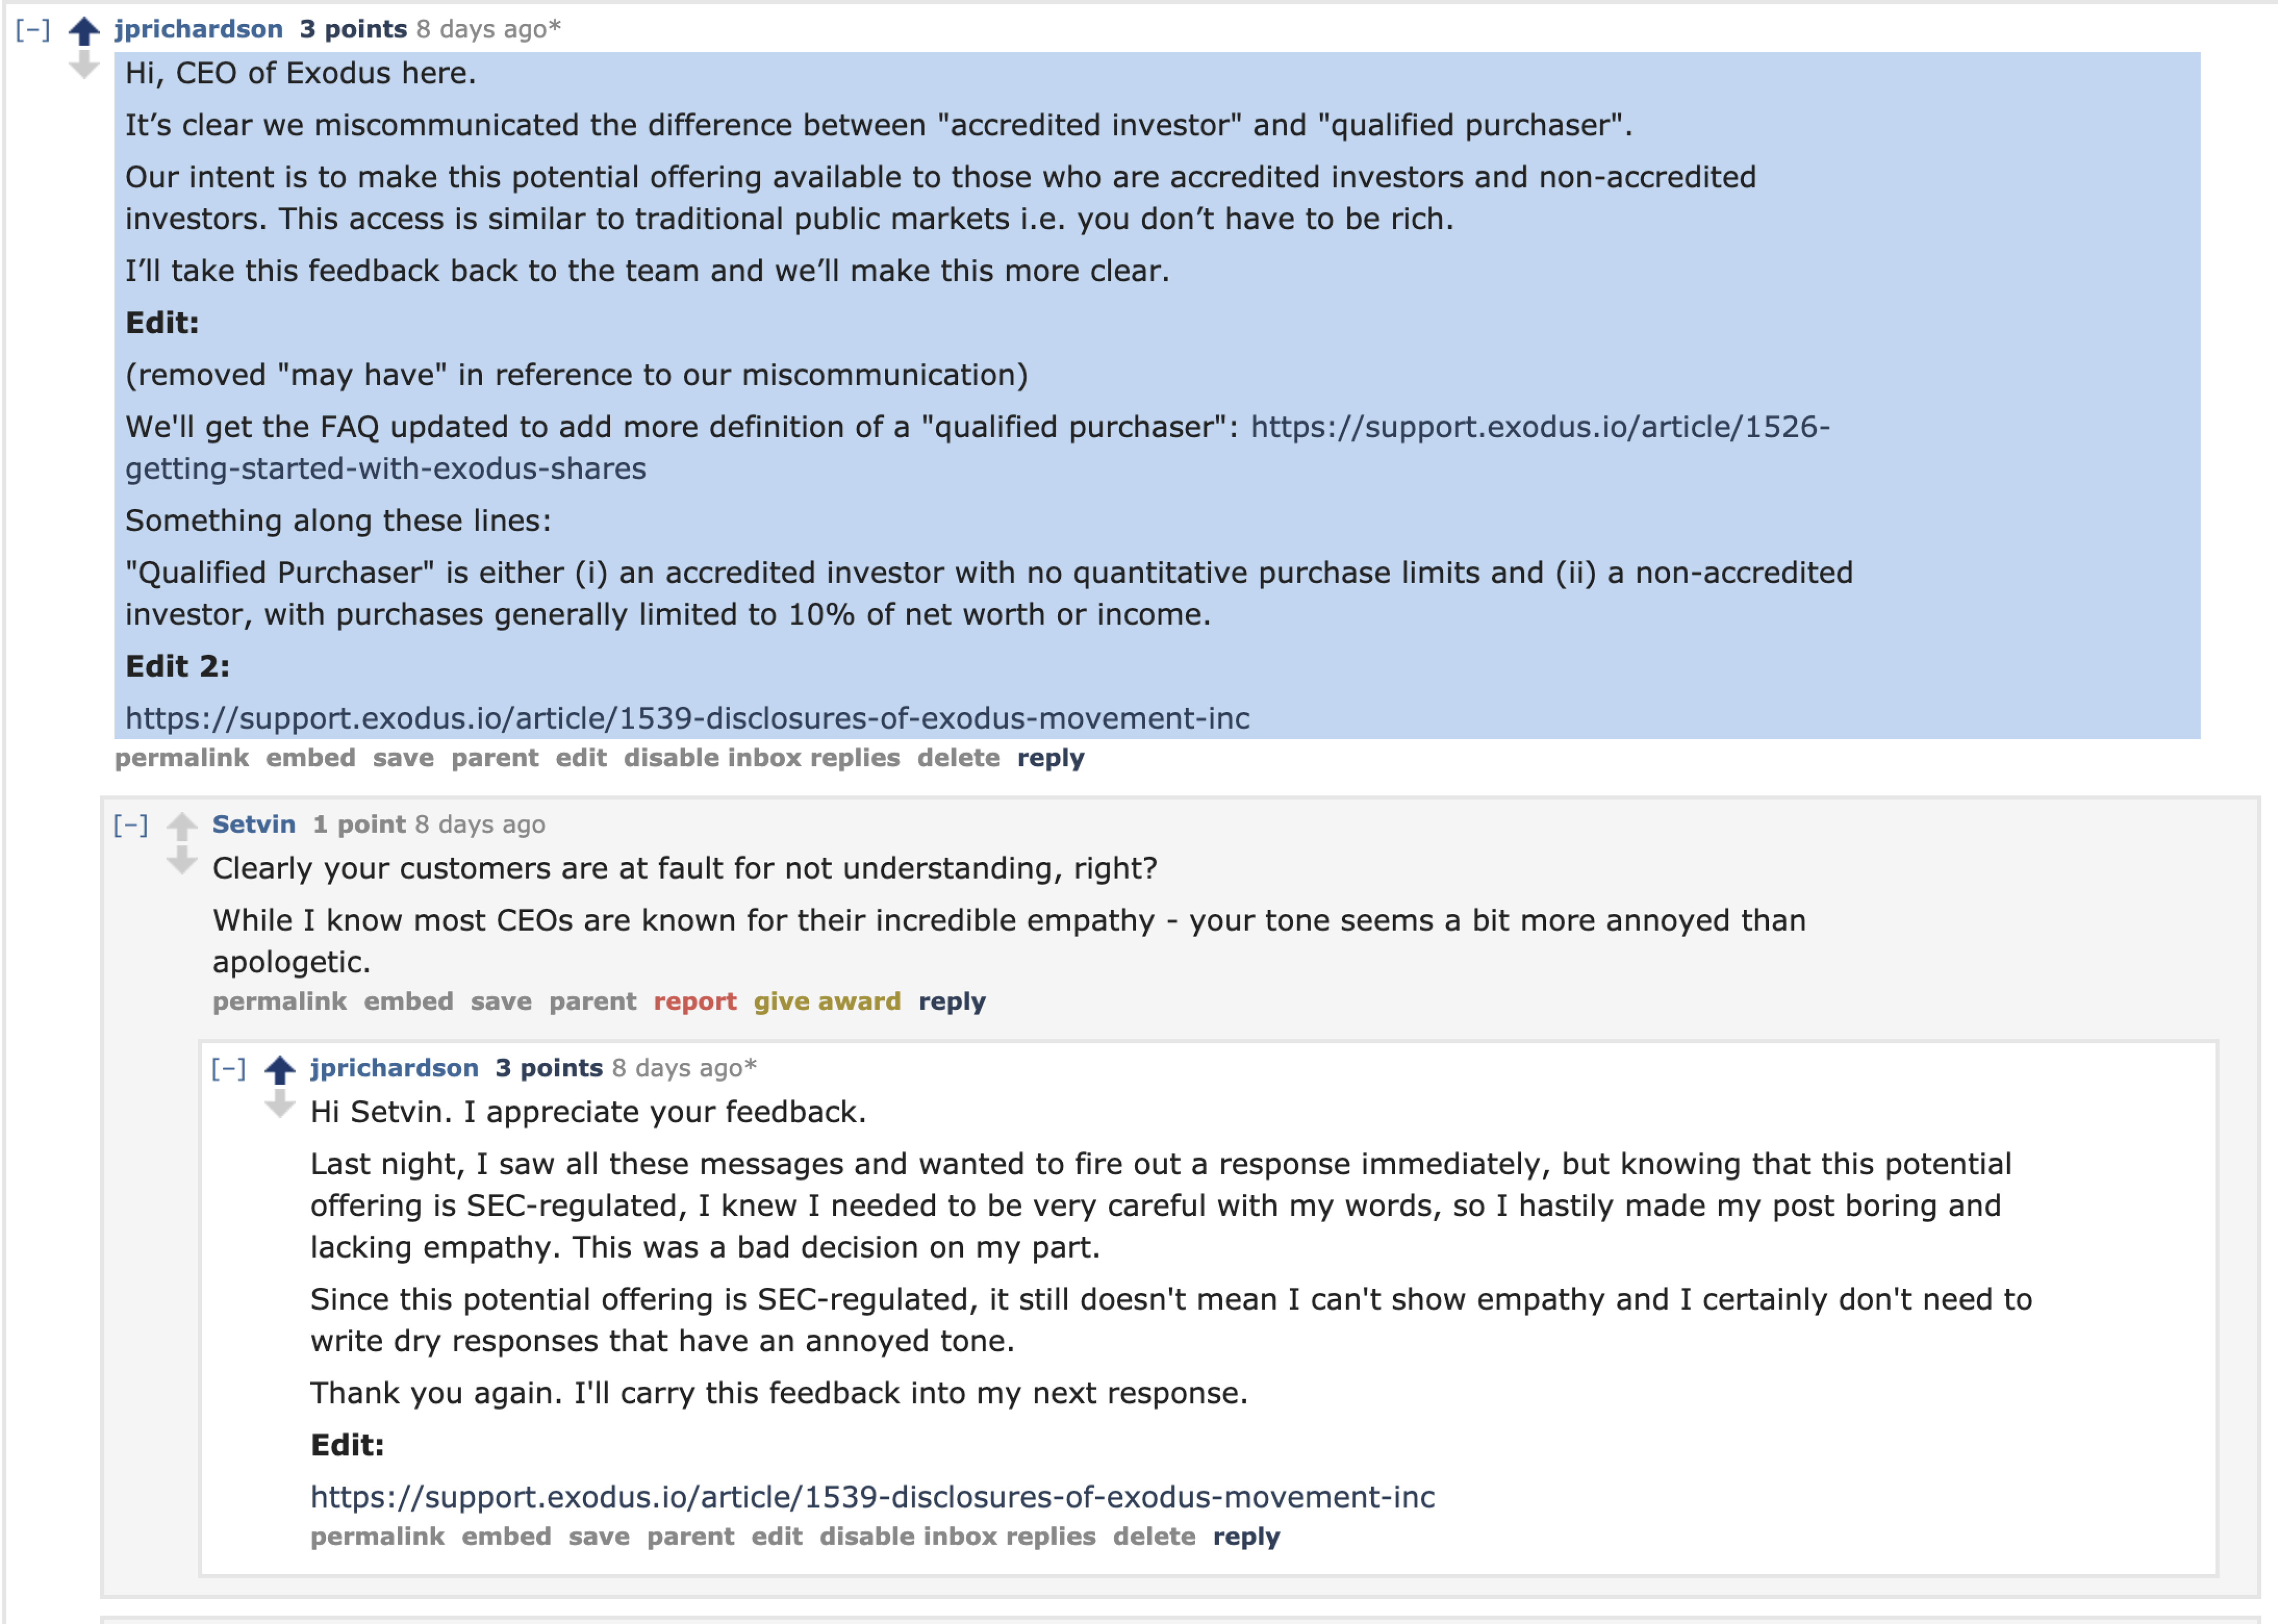Collapse the top jprichardson comment thread
The width and height of the screenshot is (2278, 1624).
[33, 29]
